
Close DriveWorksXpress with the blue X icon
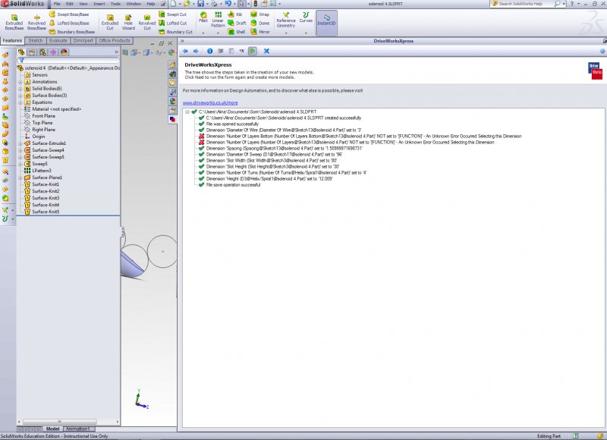click(267, 51)
